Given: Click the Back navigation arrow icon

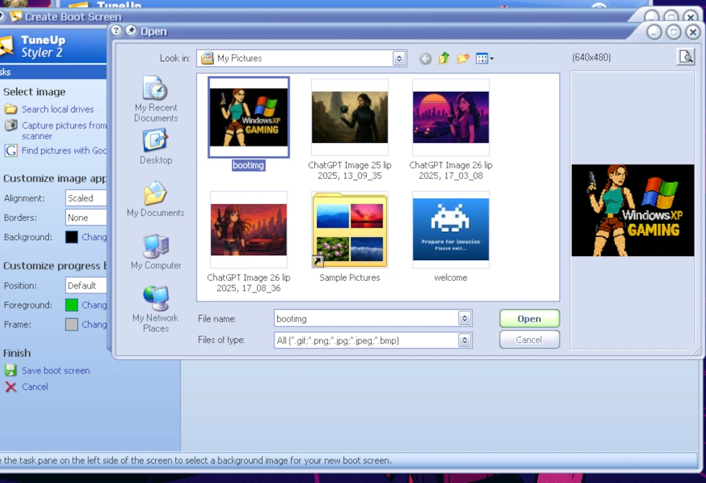Looking at the screenshot, I should tap(425, 59).
